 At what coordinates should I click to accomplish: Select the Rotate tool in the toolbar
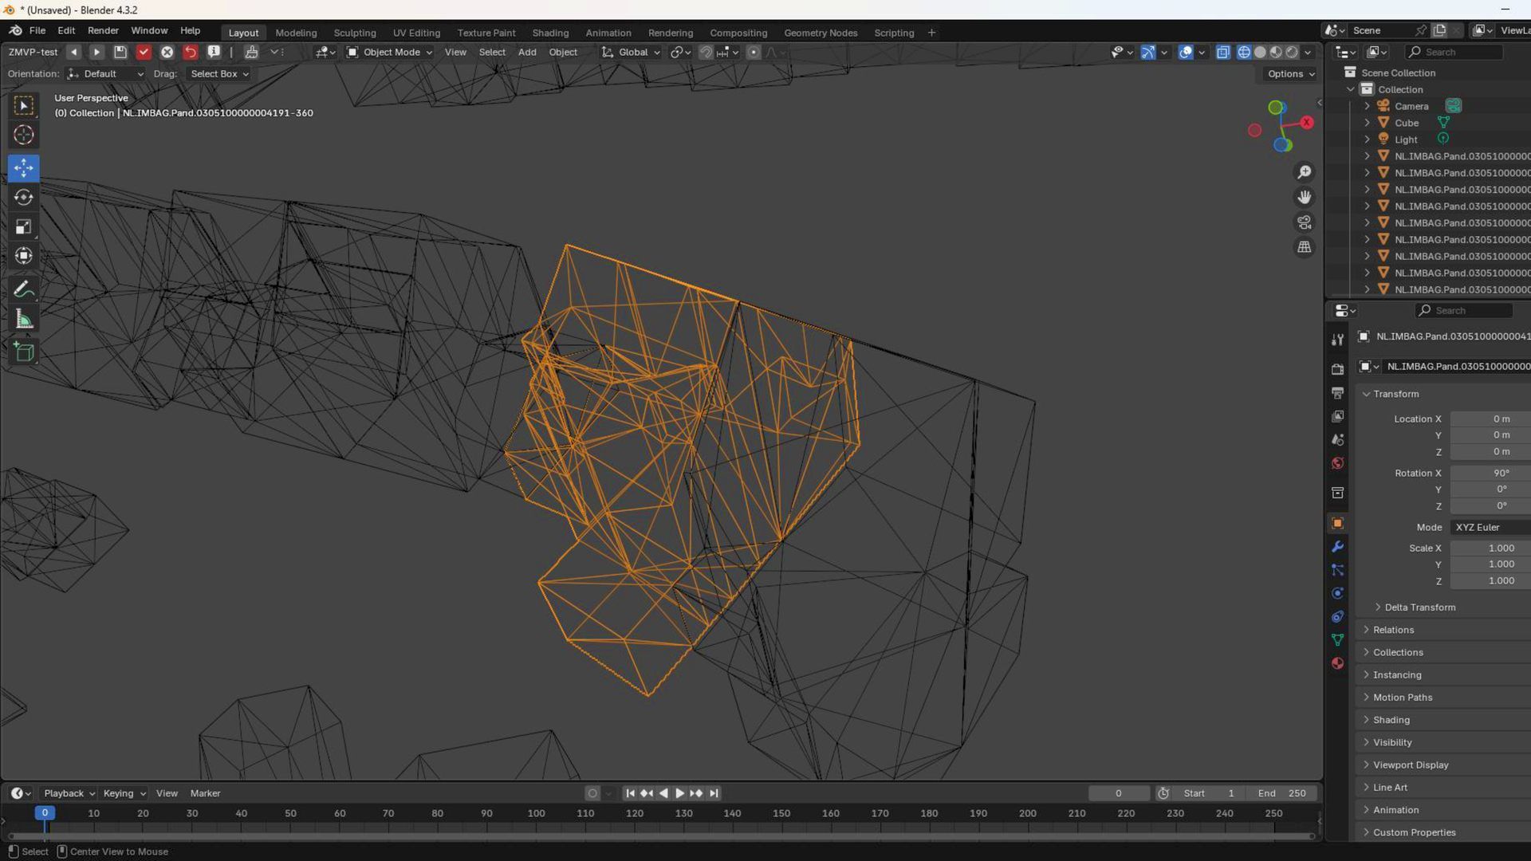click(x=23, y=197)
